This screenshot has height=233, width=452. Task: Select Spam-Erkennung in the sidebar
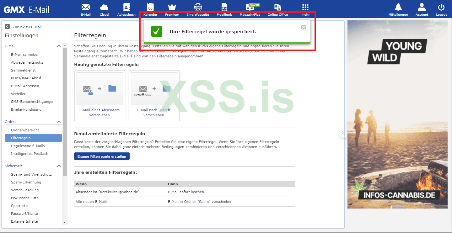pos(26,182)
